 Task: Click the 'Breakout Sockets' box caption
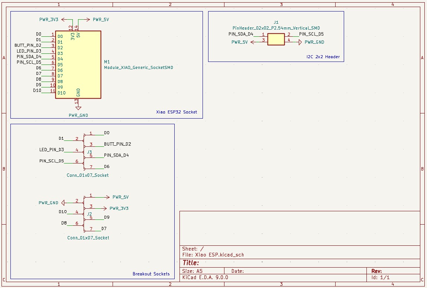(x=151, y=274)
